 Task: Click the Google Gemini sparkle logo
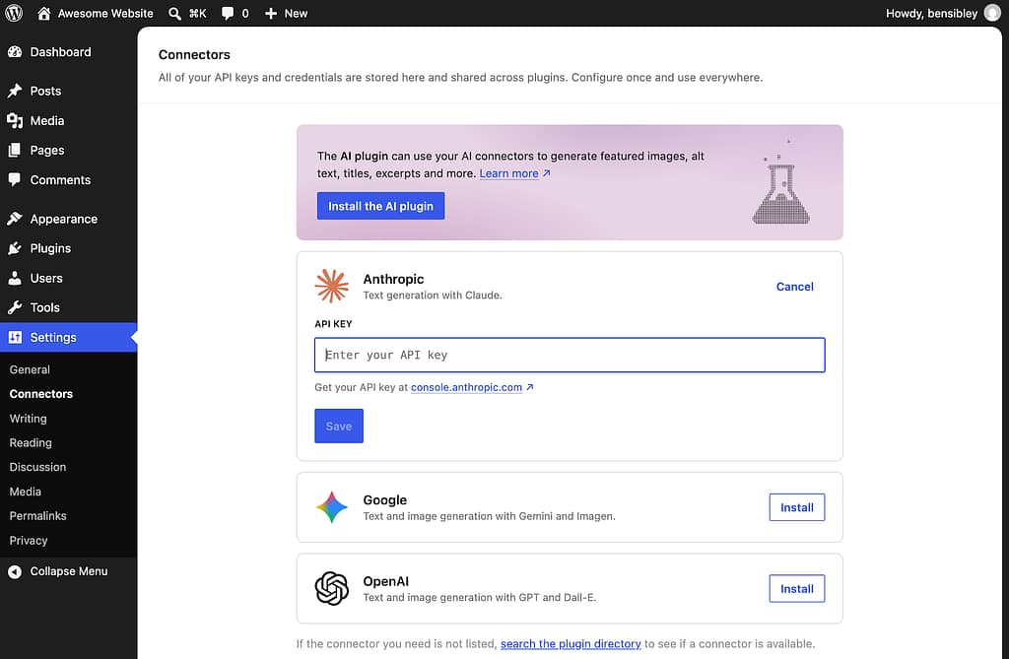332,507
